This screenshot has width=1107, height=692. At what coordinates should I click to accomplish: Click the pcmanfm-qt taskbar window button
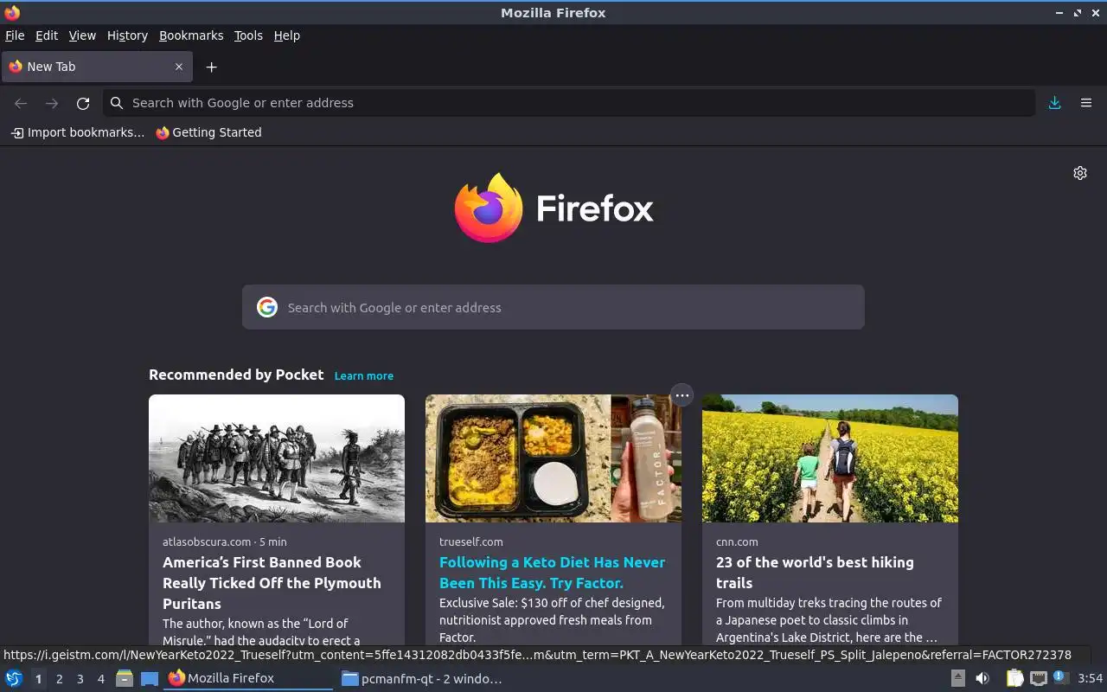pyautogui.click(x=422, y=678)
